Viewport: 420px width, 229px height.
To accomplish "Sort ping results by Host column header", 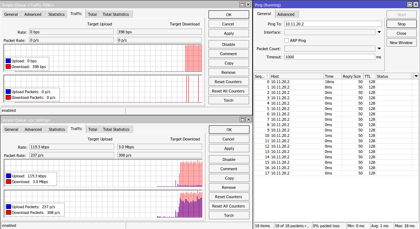I will [297, 76].
